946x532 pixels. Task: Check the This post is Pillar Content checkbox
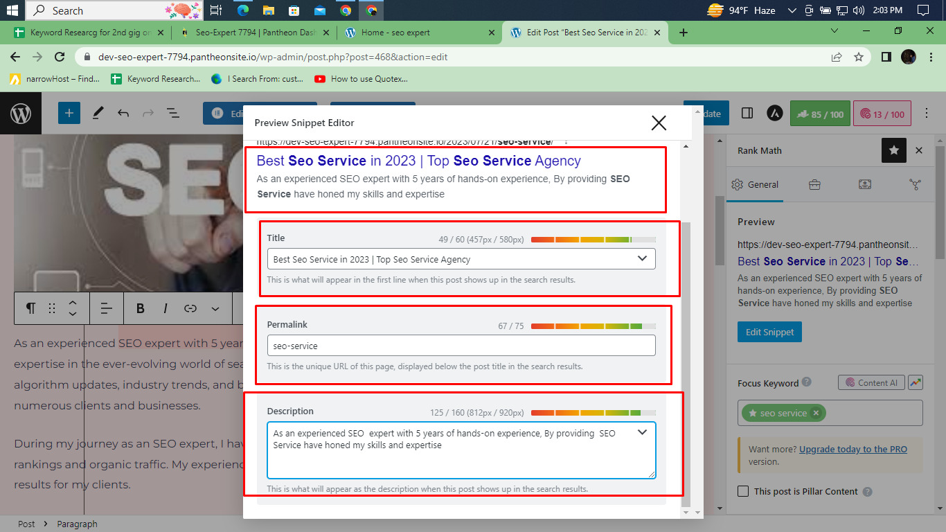(743, 490)
